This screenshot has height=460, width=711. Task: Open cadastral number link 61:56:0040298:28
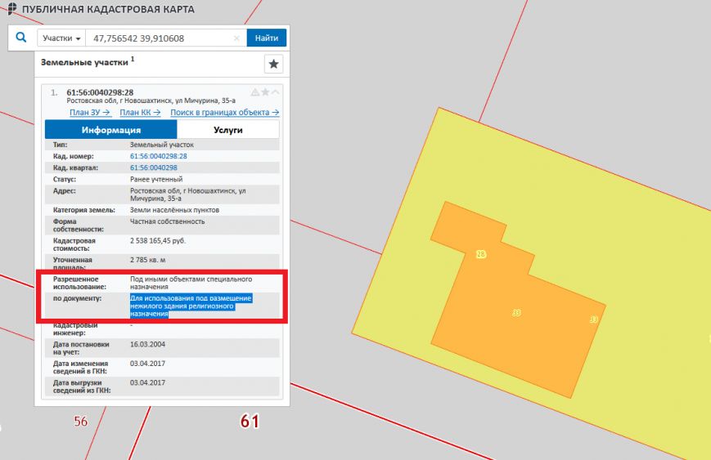pos(158,156)
